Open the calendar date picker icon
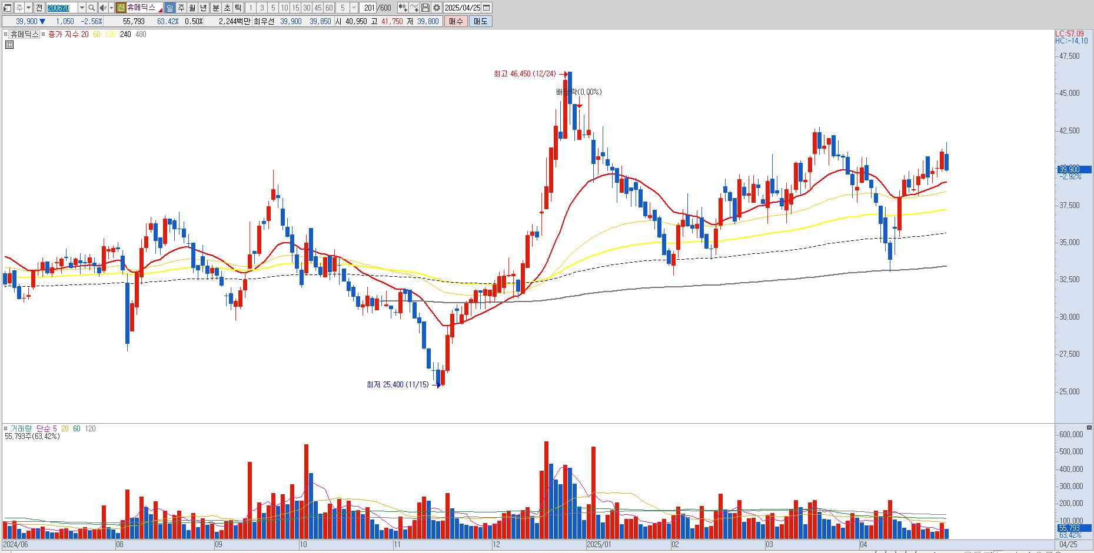 487,8
